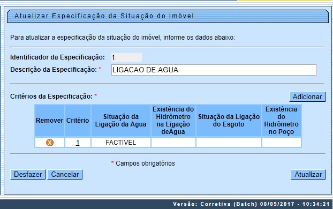
Task: Click Existência do Hidrômetro na Ligação deÁgua header
Action: (173, 121)
